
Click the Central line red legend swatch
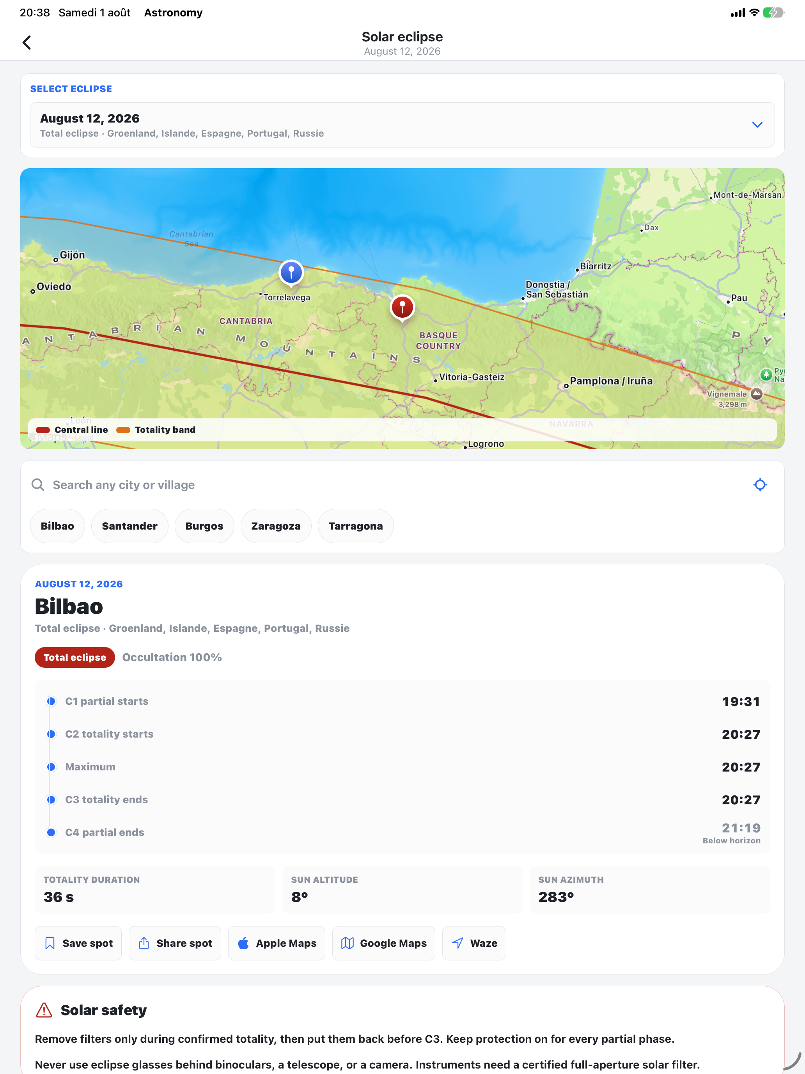[43, 430]
